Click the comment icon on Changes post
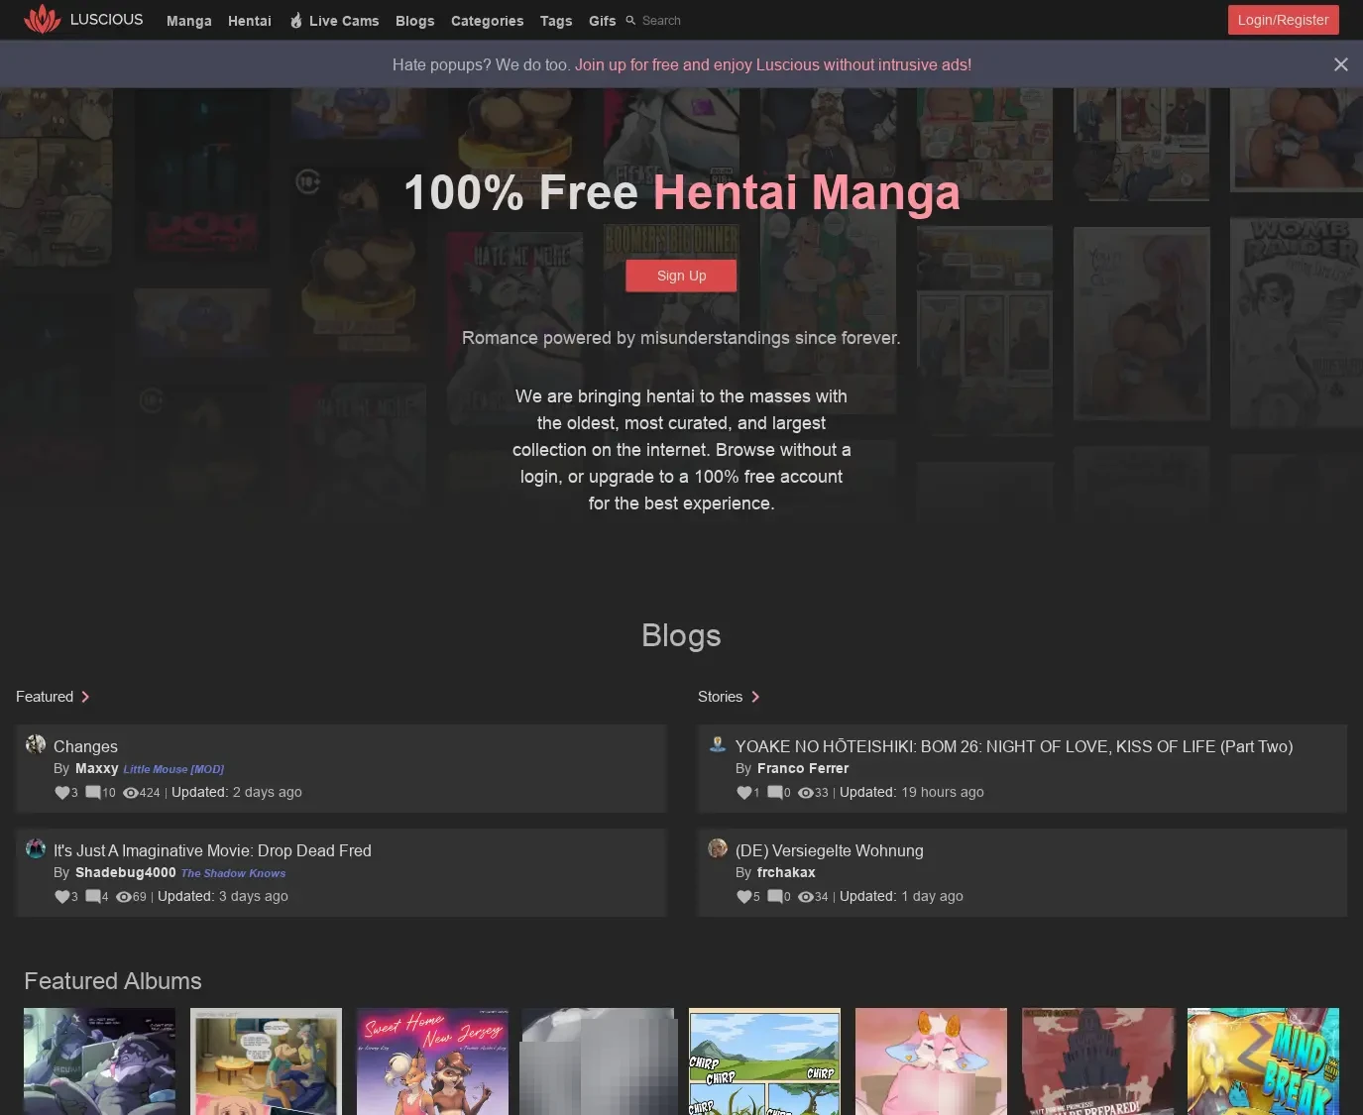The height and width of the screenshot is (1115, 1363). click(93, 793)
